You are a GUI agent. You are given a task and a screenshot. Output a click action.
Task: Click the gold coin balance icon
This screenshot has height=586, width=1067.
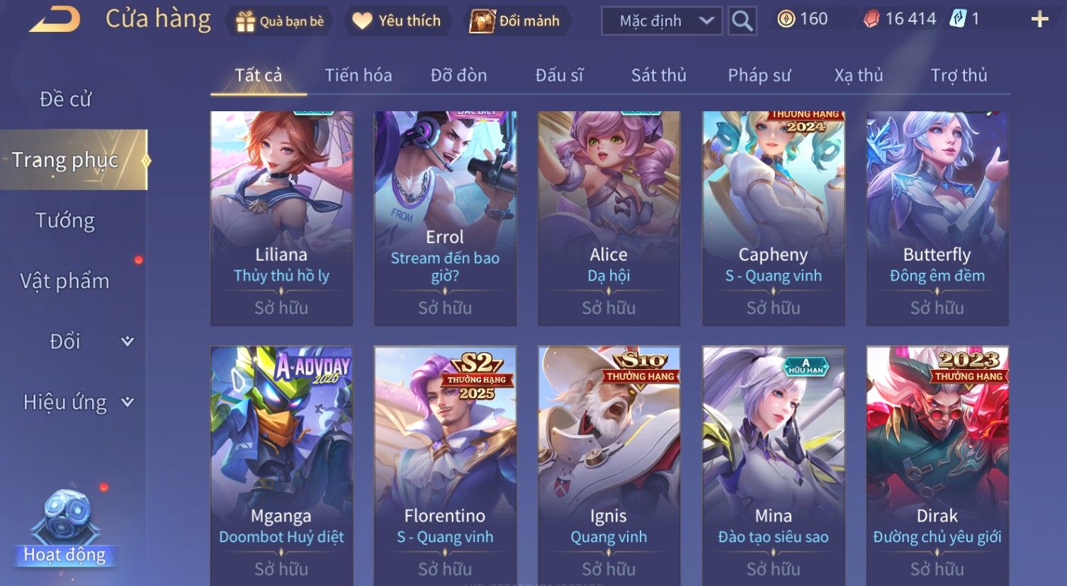coord(786,19)
